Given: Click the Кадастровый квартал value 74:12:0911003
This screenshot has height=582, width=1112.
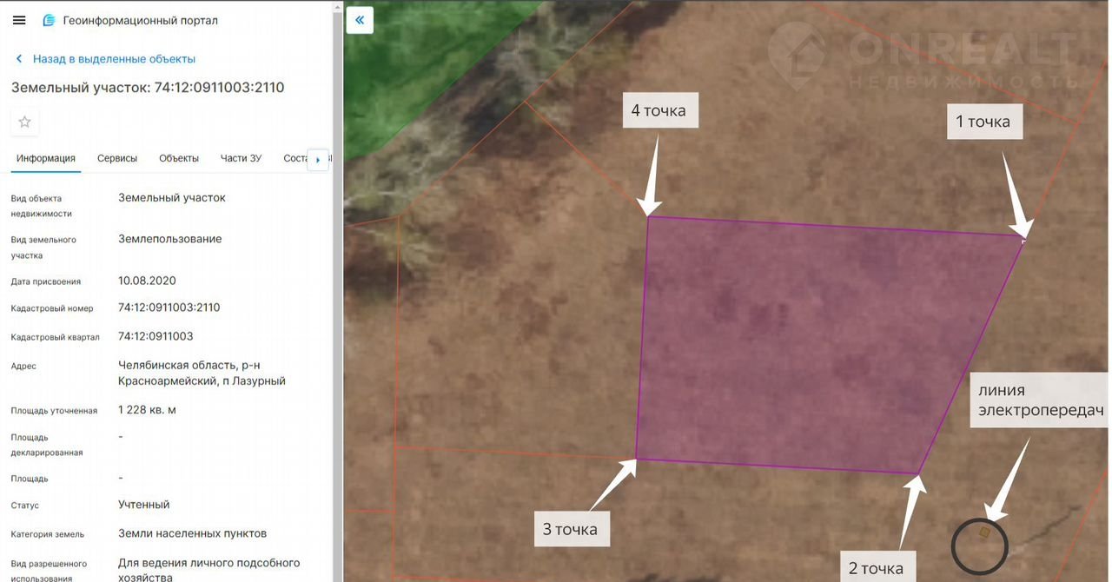Looking at the screenshot, I should pyautogui.click(x=156, y=336).
